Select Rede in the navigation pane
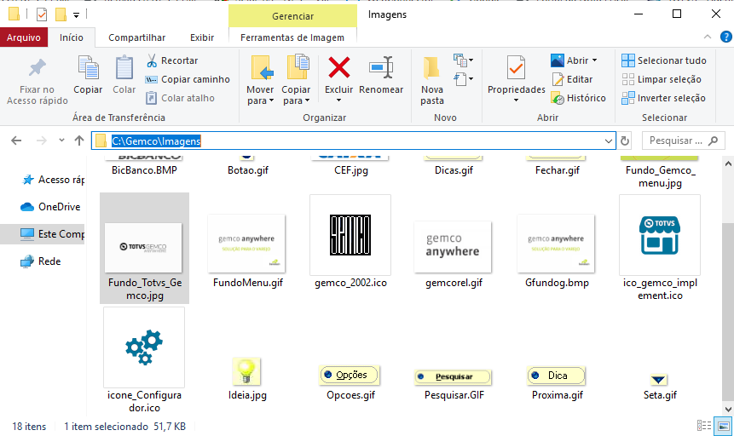Viewport: 734px width, 436px height. tap(41, 261)
